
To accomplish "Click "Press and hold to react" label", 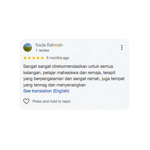I will (x=52, y=101).
